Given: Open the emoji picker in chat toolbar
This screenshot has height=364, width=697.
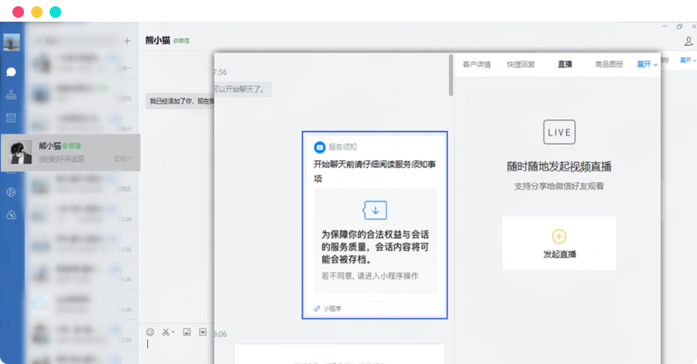Looking at the screenshot, I should pyautogui.click(x=150, y=332).
